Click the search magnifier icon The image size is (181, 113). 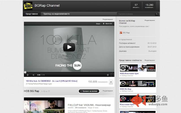[157, 14]
